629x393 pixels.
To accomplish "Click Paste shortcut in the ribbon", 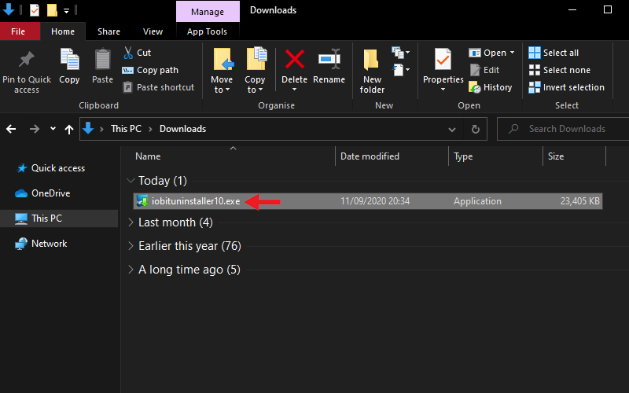I will (158, 87).
